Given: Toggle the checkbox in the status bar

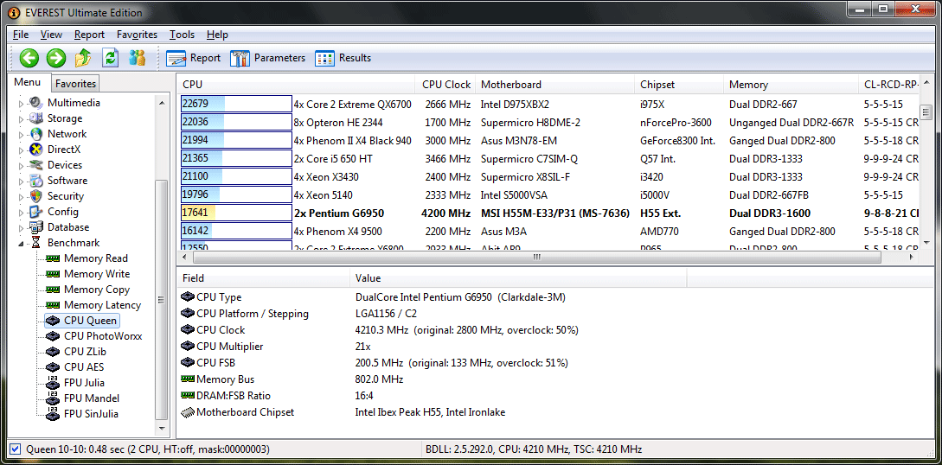Looking at the screenshot, I should (15, 449).
